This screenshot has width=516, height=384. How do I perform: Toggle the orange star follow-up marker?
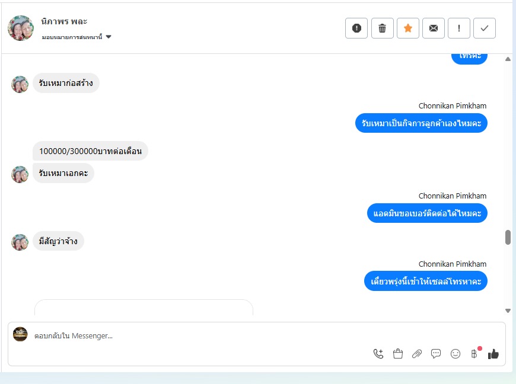(x=407, y=28)
